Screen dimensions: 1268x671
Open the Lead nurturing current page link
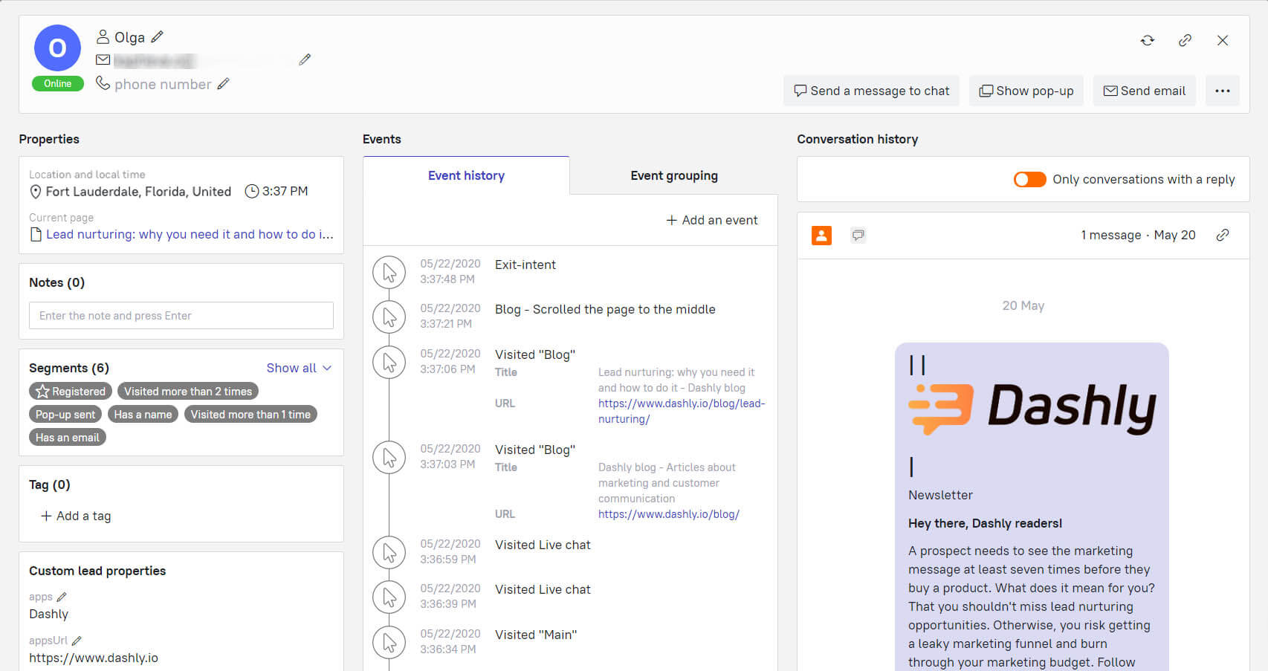pyautogui.click(x=190, y=234)
